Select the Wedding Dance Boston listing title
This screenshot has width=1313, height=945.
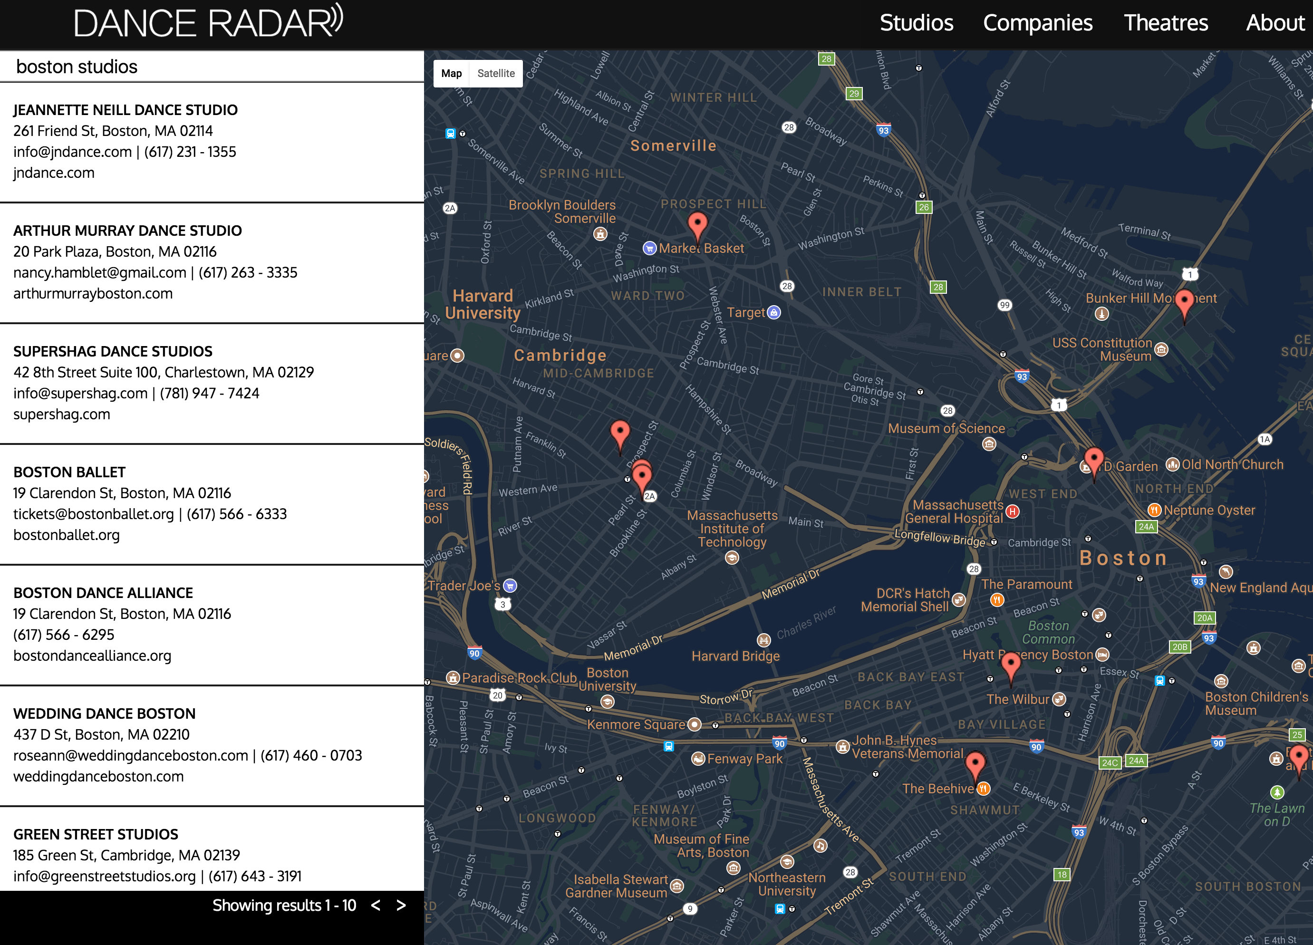pyautogui.click(x=104, y=714)
